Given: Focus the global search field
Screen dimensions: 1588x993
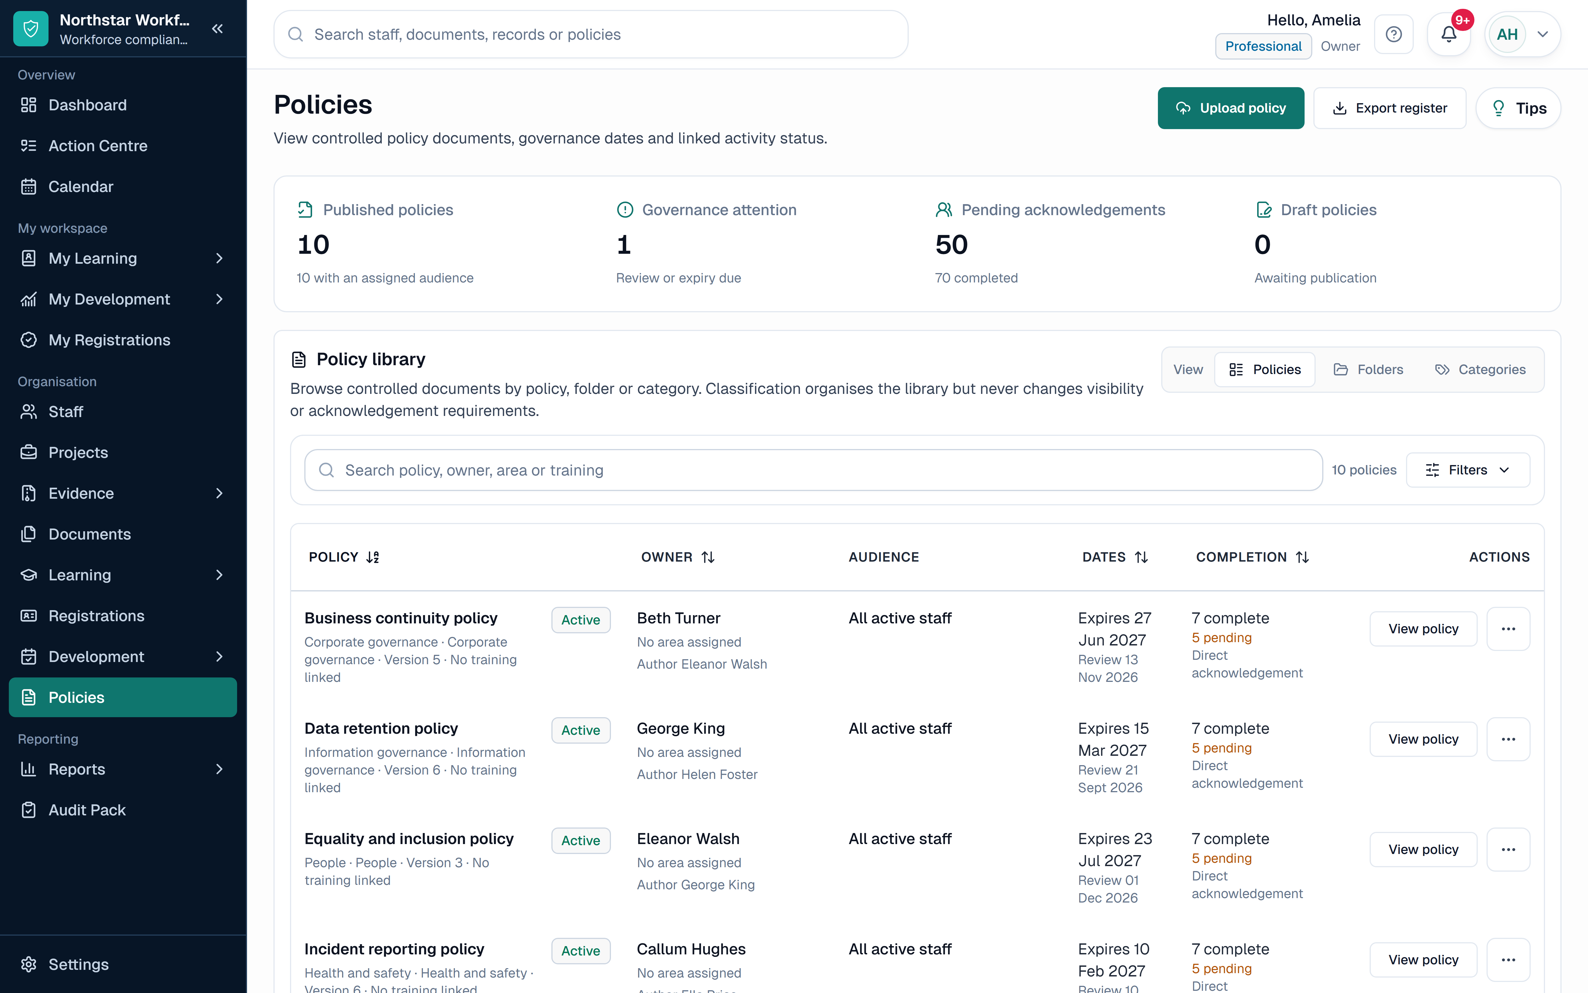Looking at the screenshot, I should click(591, 34).
